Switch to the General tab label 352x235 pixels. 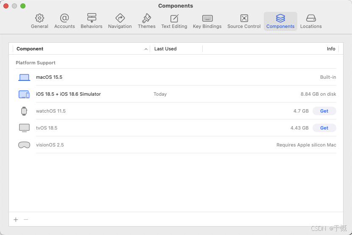(39, 26)
